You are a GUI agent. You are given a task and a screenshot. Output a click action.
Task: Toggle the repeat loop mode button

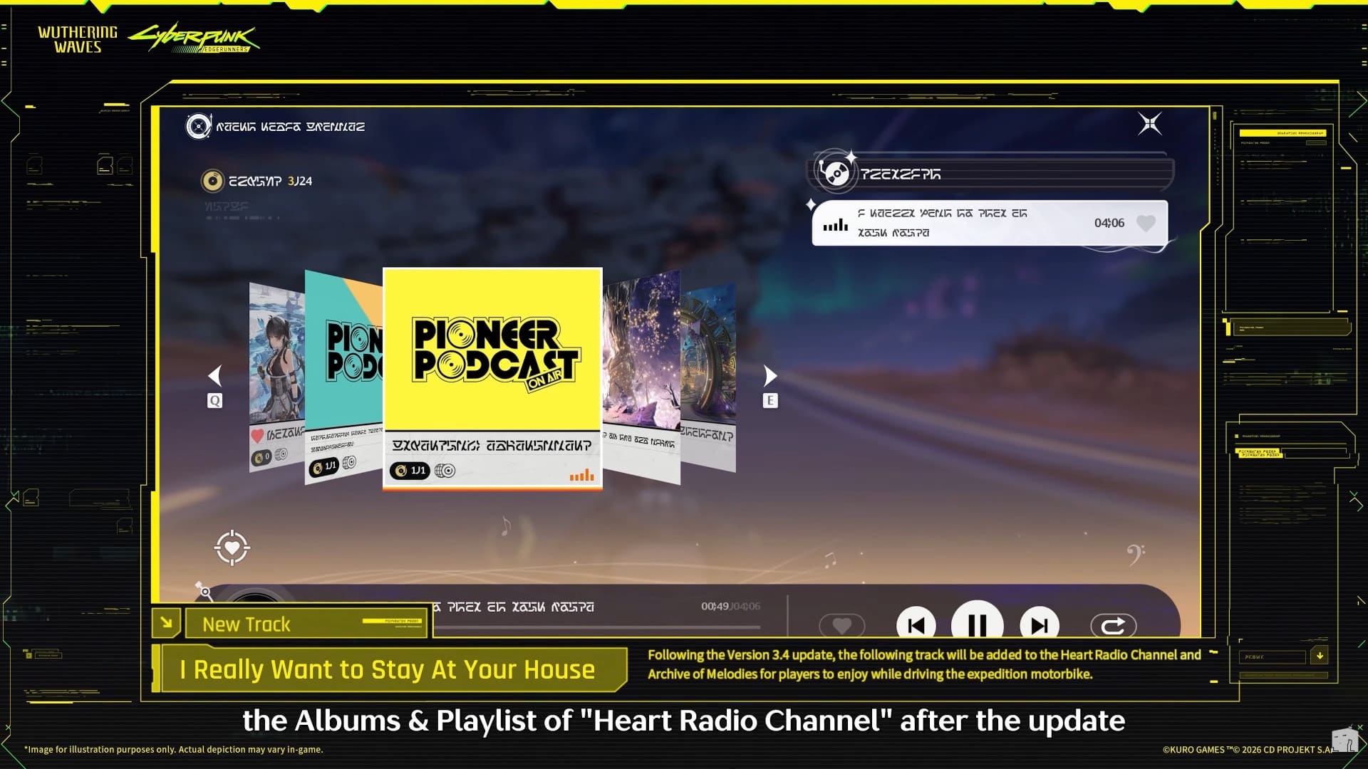pyautogui.click(x=1113, y=626)
